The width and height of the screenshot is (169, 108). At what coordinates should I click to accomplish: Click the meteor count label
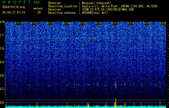point(38,8)
